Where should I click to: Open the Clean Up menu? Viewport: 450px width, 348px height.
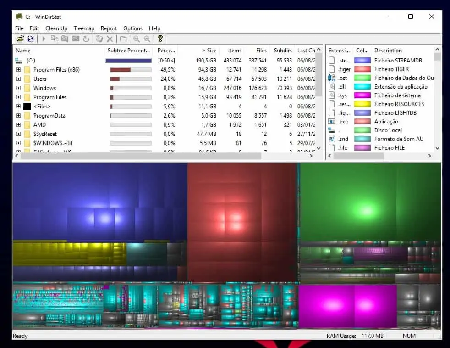pyautogui.click(x=56, y=28)
